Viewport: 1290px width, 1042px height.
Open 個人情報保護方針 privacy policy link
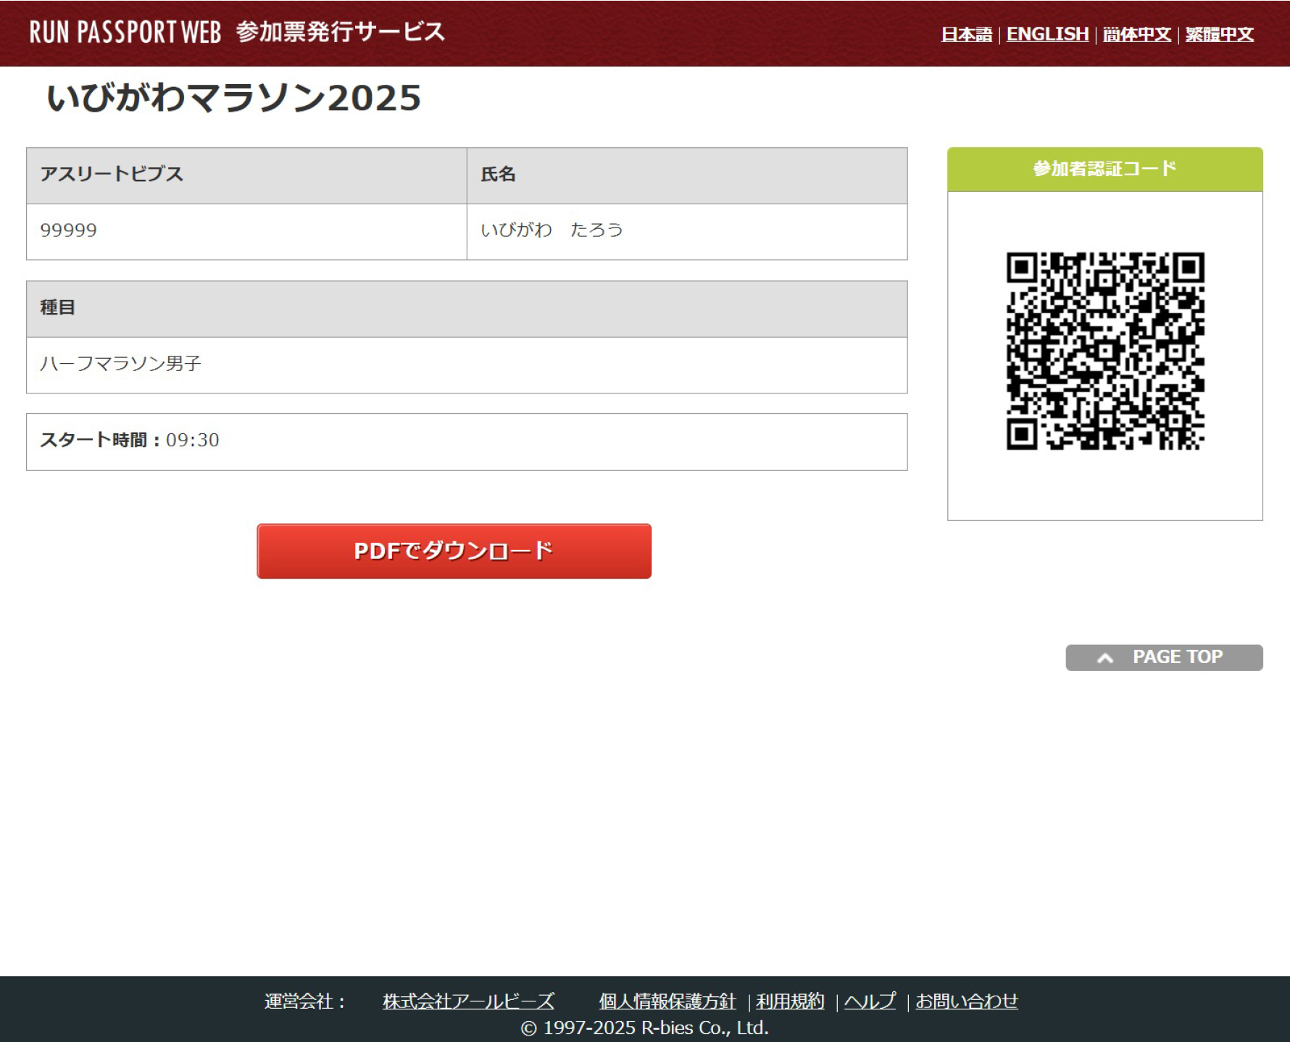point(667,1001)
